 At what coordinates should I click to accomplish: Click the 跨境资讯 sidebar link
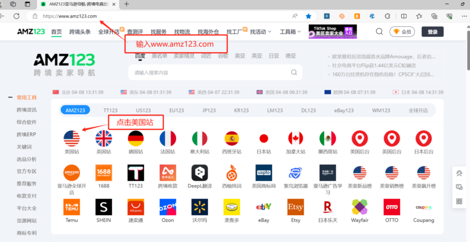click(26, 110)
